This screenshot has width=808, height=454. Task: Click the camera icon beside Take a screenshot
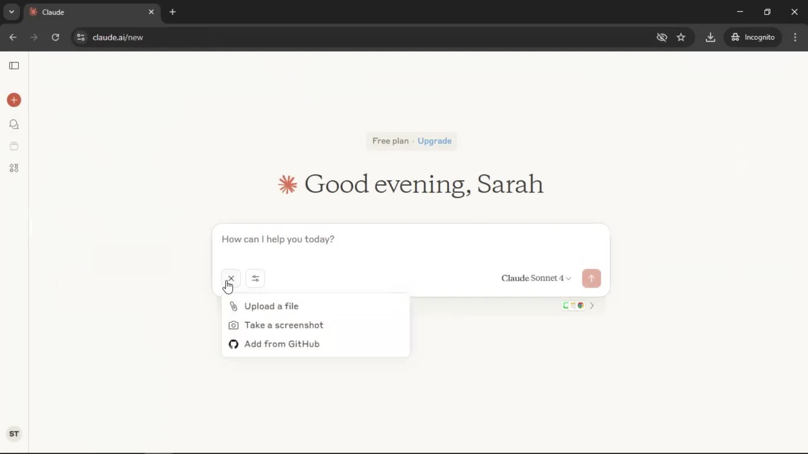[x=234, y=325]
